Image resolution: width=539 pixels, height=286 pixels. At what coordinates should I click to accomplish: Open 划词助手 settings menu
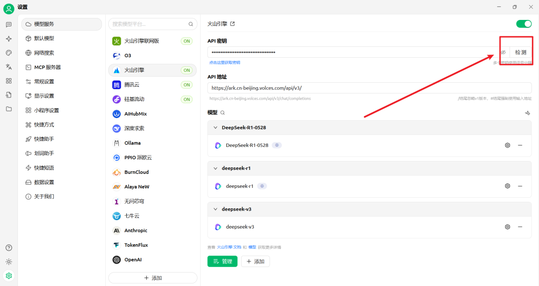point(61,153)
